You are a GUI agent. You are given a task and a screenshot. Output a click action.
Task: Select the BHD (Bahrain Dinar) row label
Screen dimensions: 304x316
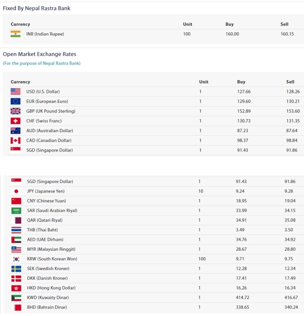[47, 307]
